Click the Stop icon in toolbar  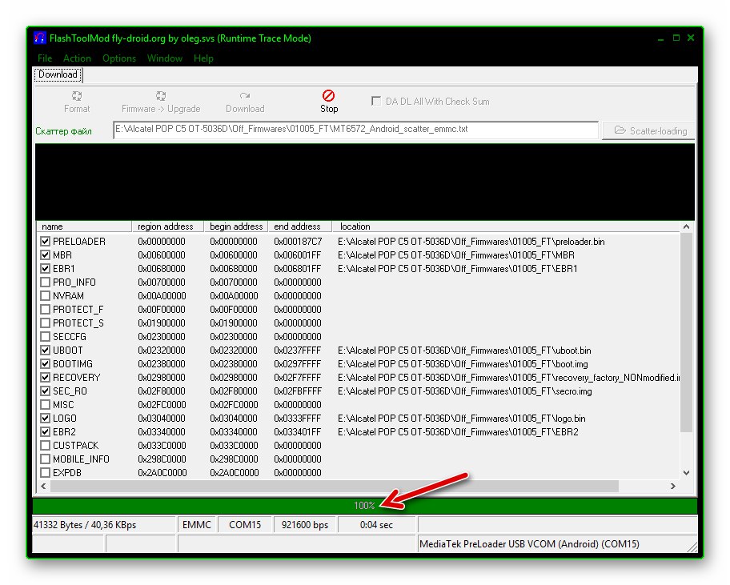pos(328,96)
